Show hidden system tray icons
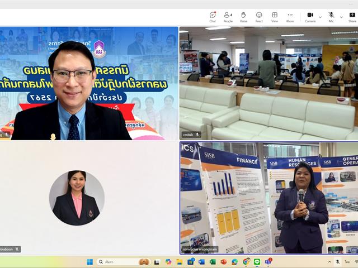358x268 pixels. 329,262
